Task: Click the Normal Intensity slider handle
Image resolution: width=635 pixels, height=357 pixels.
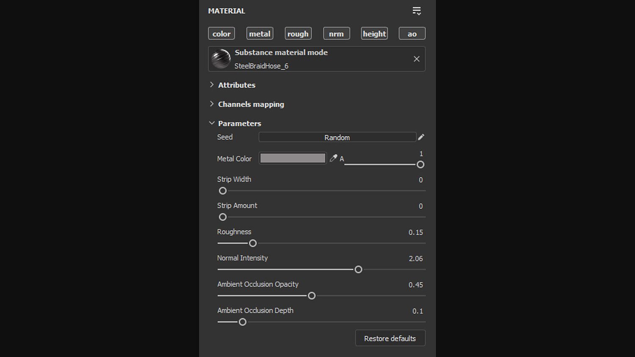Action: [358, 269]
